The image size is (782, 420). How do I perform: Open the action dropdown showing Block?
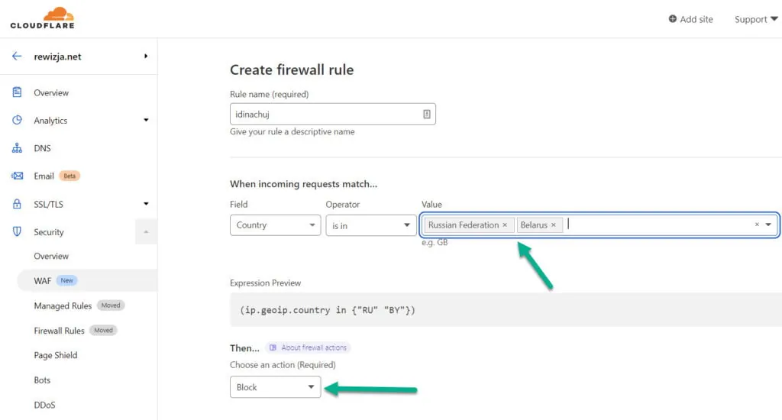[275, 387]
